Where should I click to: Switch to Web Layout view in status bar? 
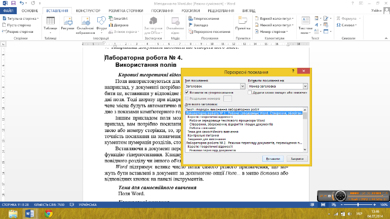(334, 205)
